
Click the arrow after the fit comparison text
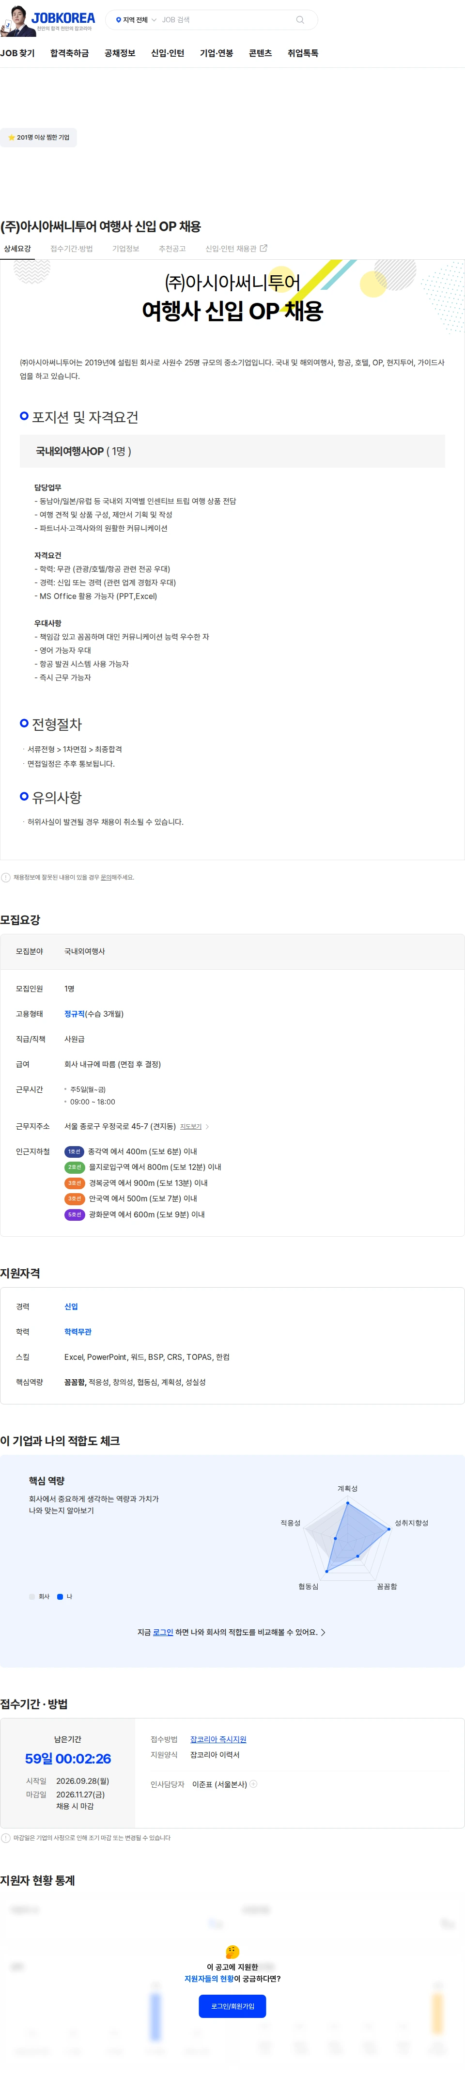[x=324, y=1632]
